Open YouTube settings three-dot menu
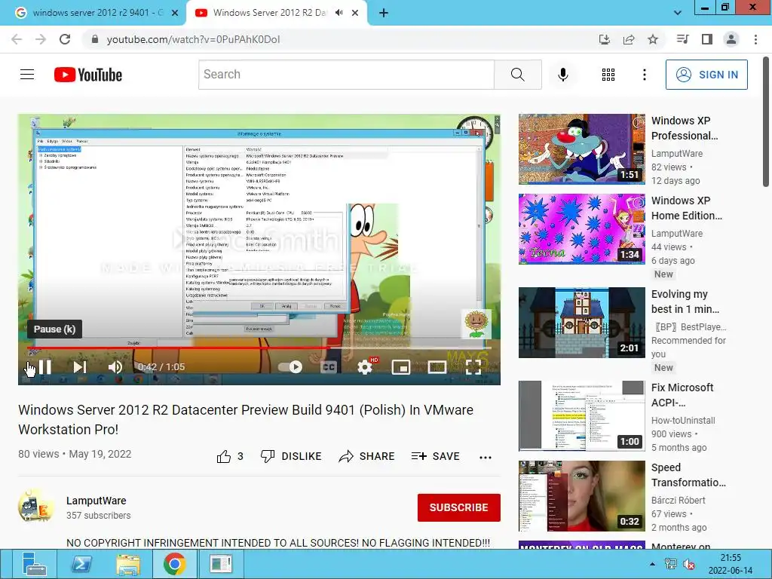Viewport: 772px width, 579px height. click(645, 75)
